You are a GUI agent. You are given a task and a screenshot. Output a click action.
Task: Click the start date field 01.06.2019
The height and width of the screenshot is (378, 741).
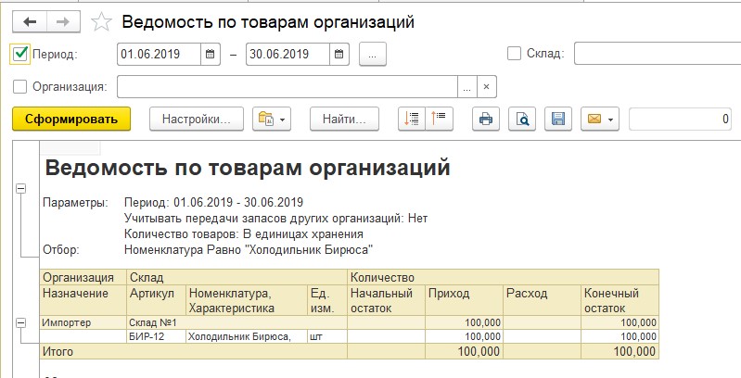coord(159,55)
